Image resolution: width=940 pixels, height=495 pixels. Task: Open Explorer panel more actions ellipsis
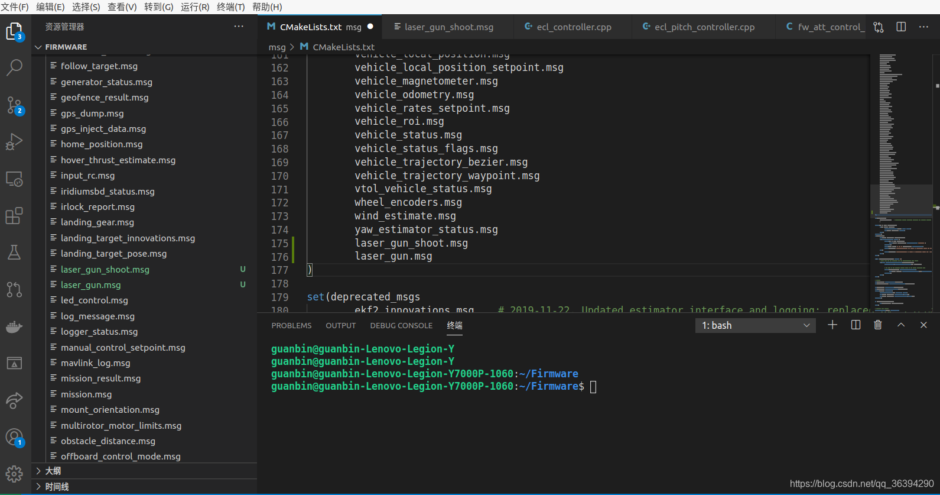pos(239,27)
